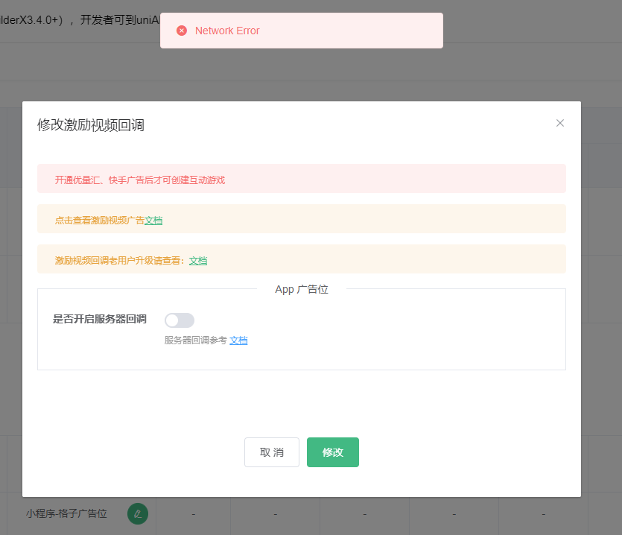Viewport: 622px width, 535px height.
Task: Click first dash cell in 小程序-格子广告位 row
Action: (194, 514)
